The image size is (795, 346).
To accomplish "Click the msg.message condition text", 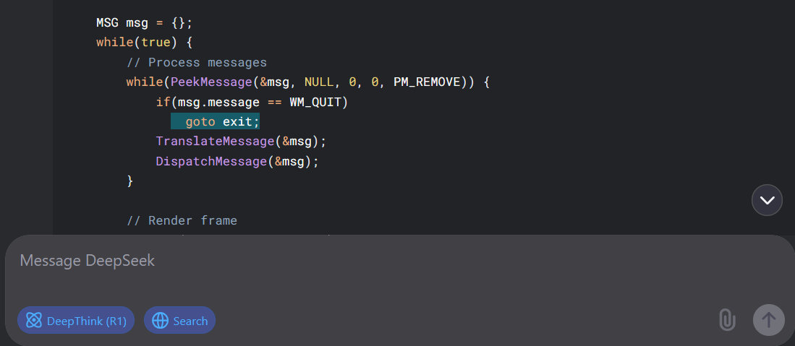I will [x=218, y=103].
